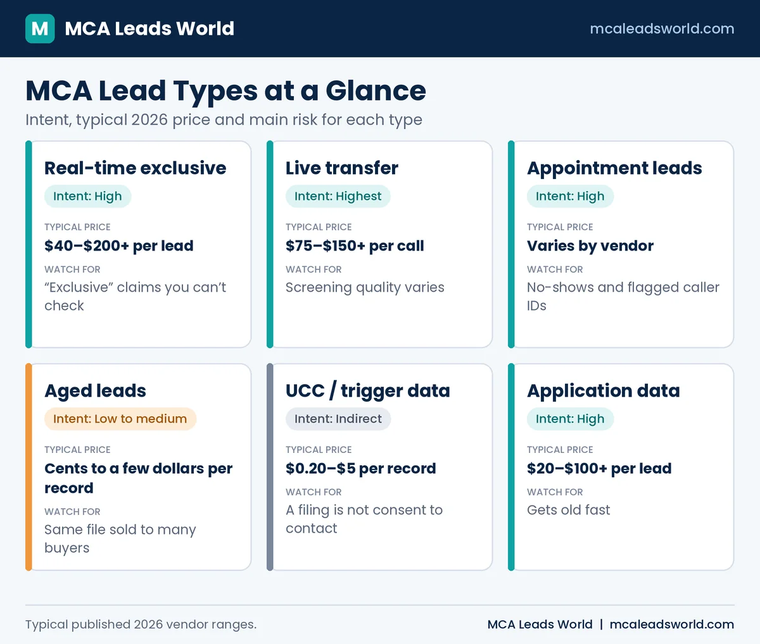Image resolution: width=760 pixels, height=644 pixels.
Task: Click the 'MCA Leads World' footer text
Action: pos(540,624)
